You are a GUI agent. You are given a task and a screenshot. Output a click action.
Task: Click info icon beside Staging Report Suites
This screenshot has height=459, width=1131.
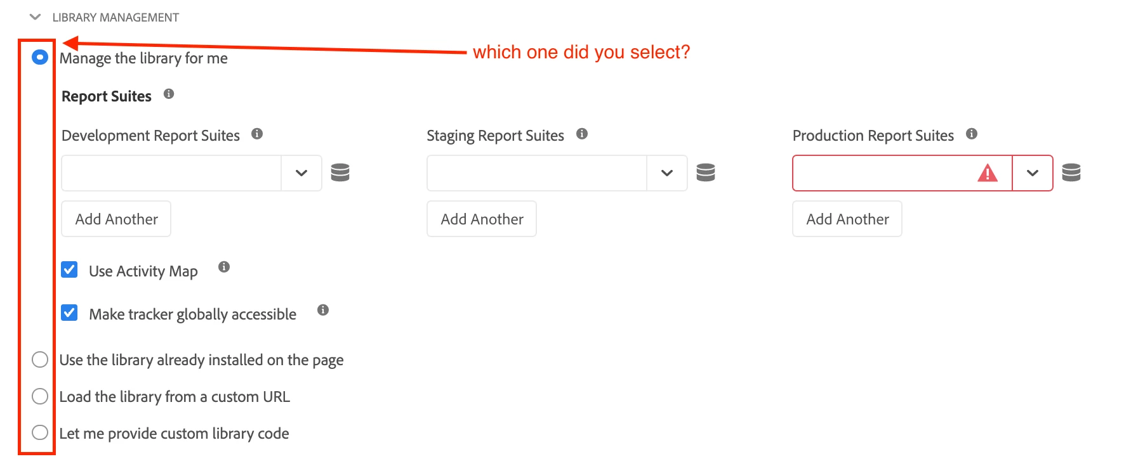tap(582, 134)
